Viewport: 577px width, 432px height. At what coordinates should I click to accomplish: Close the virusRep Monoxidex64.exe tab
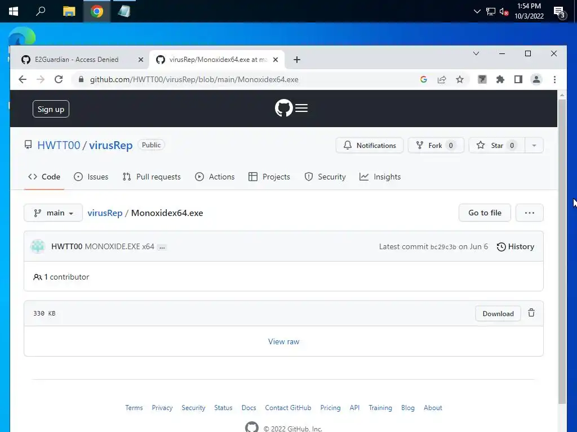[275, 60]
